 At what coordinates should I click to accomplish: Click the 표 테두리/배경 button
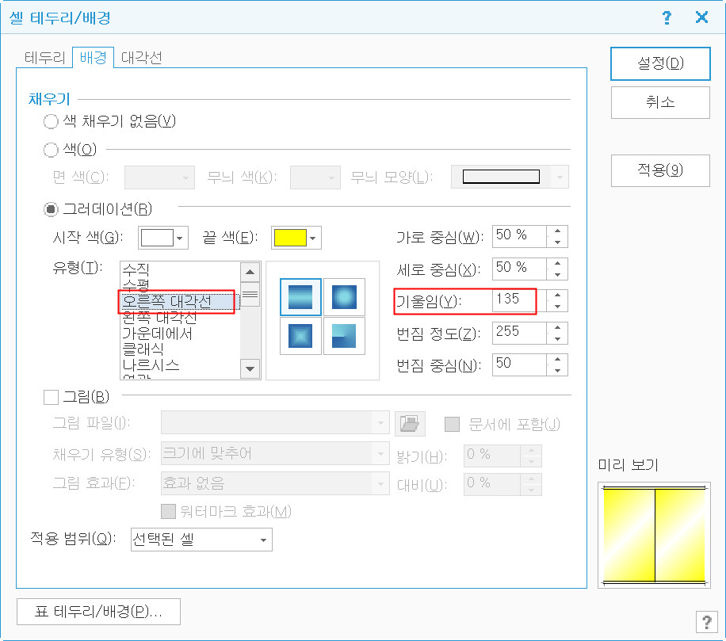(98, 612)
